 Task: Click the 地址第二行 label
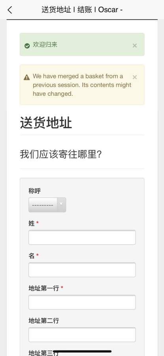pyautogui.click(x=44, y=321)
